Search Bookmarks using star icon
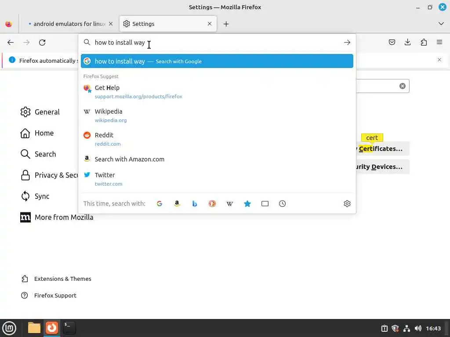Image resolution: width=450 pixels, height=337 pixels. coord(247,204)
